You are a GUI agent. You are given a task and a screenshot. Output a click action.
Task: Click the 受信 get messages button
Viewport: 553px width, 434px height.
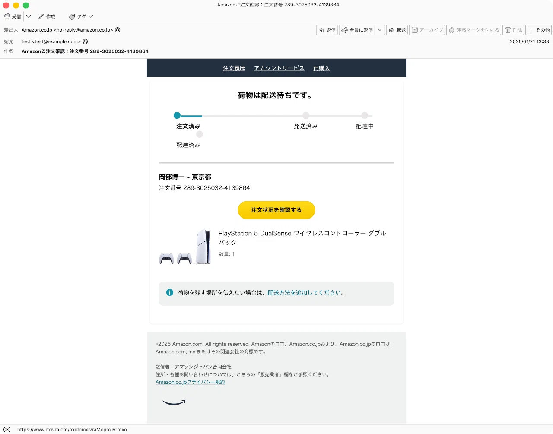[x=13, y=16]
